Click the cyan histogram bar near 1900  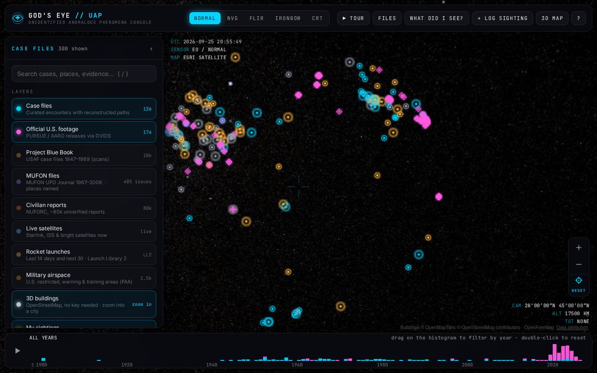[x=43, y=359]
